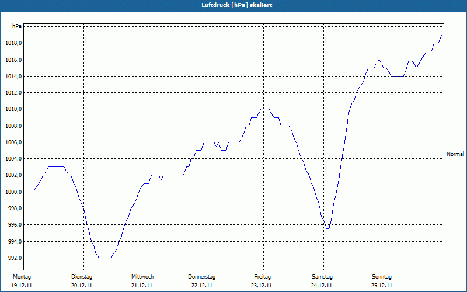Image resolution: width=467 pixels, height=292 pixels.
Task: Select the 1006,0 y-axis value
Action: coord(13,142)
